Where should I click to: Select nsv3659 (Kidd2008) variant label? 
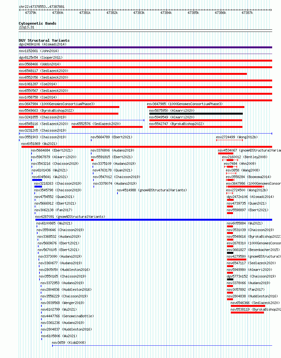point(69,343)
